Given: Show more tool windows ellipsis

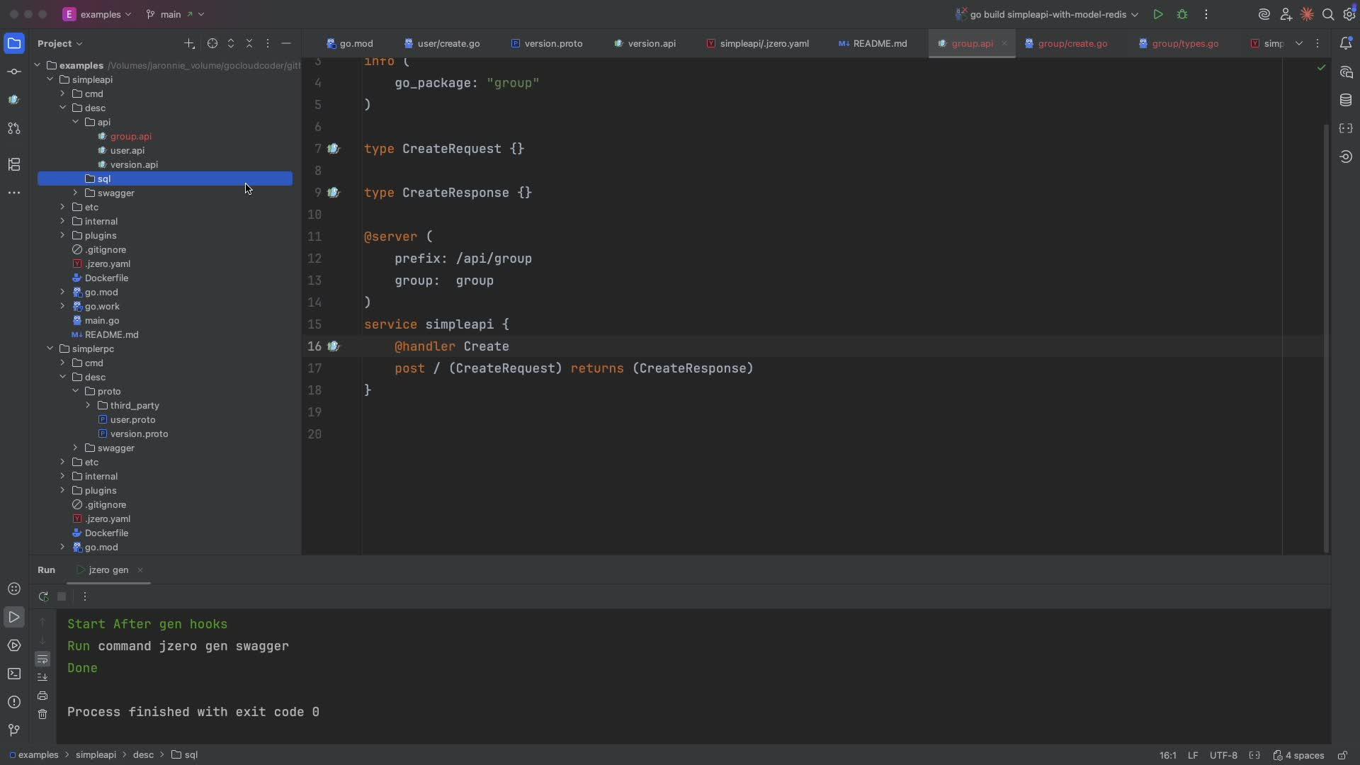Looking at the screenshot, I should point(14,193).
